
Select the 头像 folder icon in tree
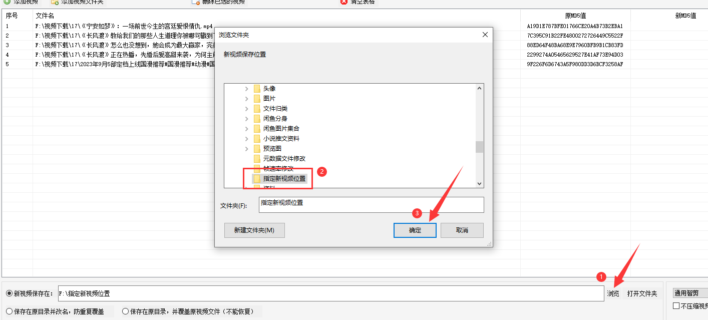pos(257,89)
